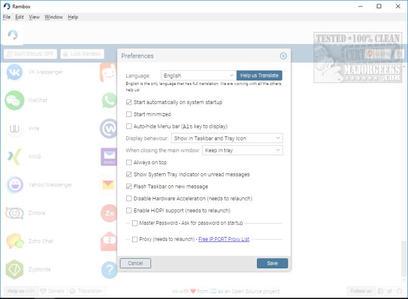The width and height of the screenshot is (408, 299).
Task: Expand the Display behaviour dropdown
Action: tap(227, 138)
